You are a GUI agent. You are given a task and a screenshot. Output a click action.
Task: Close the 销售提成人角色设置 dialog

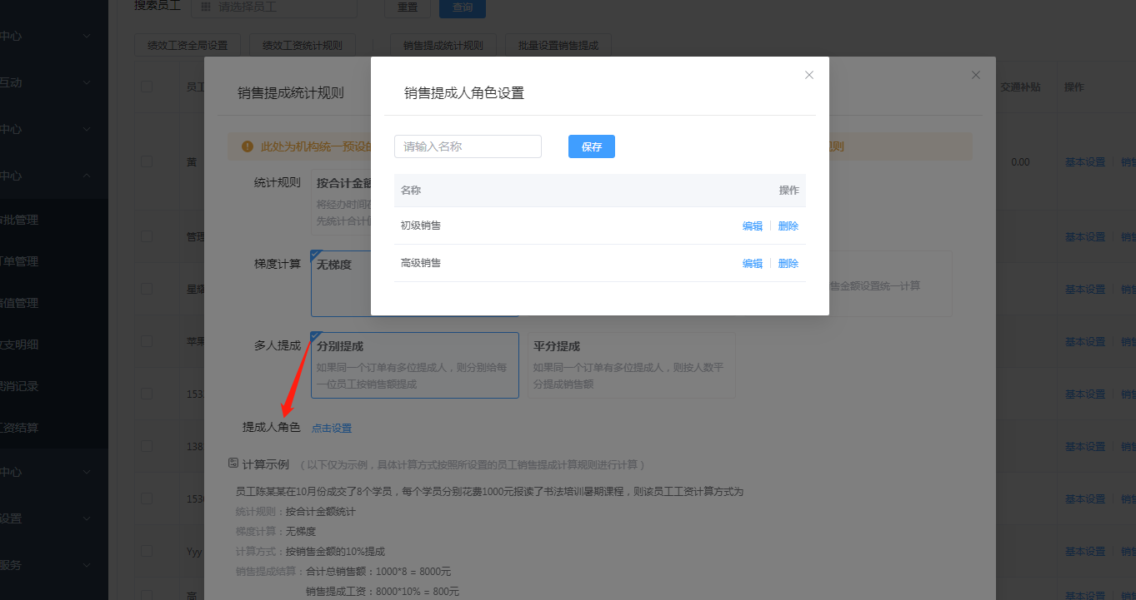[808, 75]
